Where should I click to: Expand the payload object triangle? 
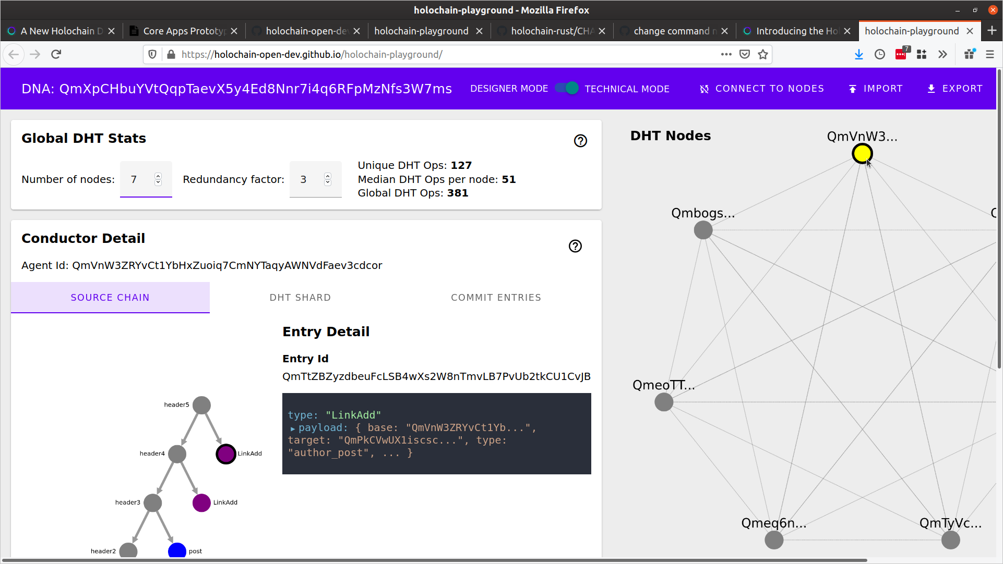tap(293, 428)
